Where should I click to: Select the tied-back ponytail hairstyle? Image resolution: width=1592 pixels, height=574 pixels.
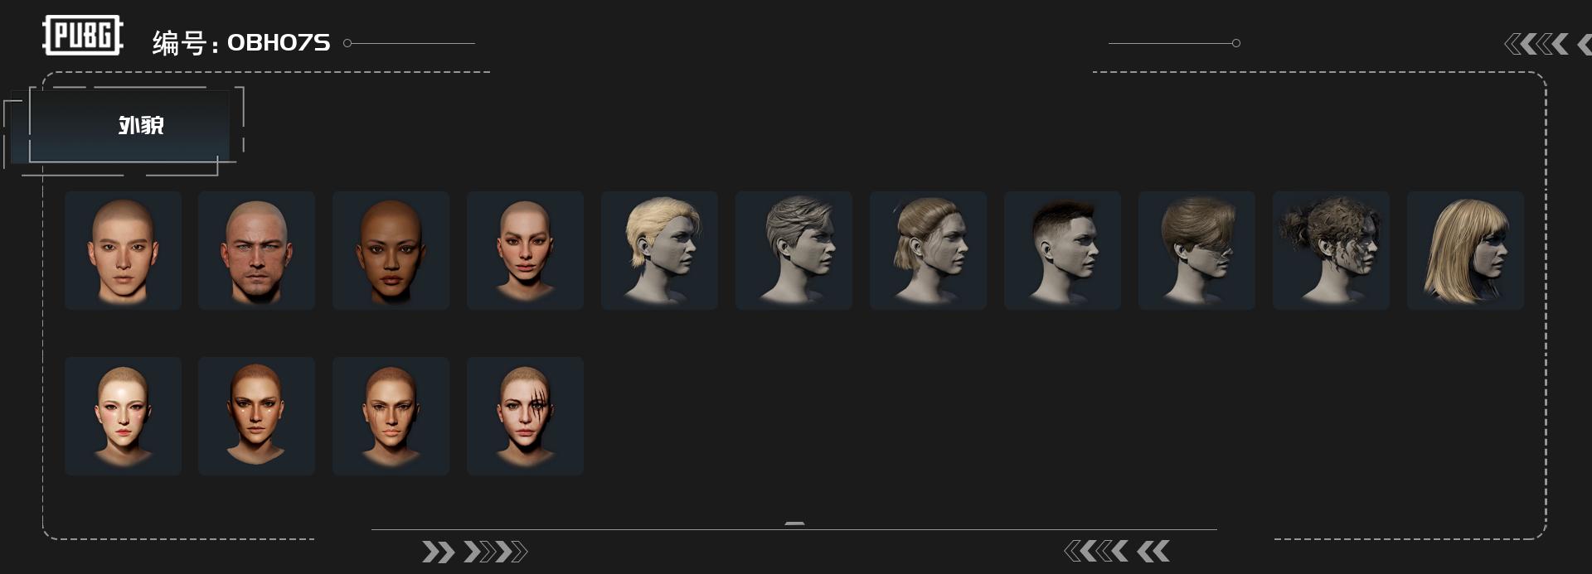click(928, 250)
